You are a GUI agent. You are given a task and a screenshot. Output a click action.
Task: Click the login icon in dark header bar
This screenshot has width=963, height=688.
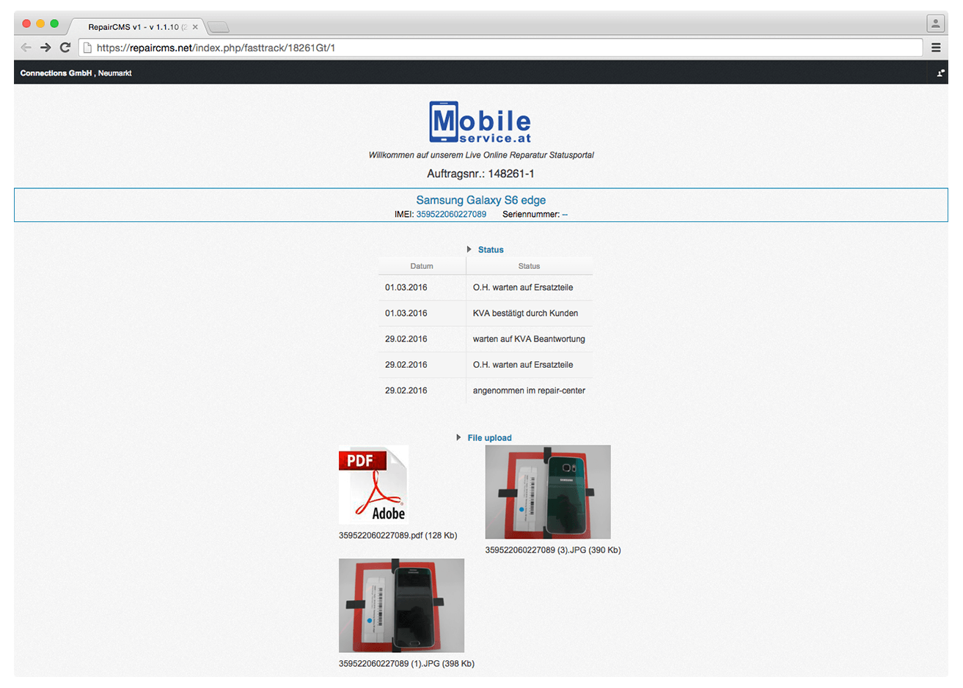[x=941, y=73]
